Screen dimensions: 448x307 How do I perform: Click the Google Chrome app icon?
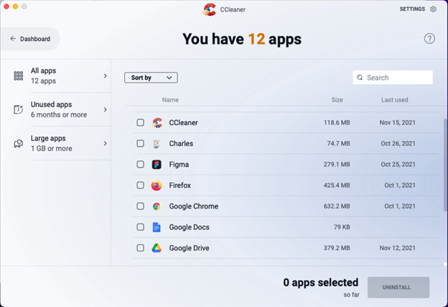tap(157, 206)
